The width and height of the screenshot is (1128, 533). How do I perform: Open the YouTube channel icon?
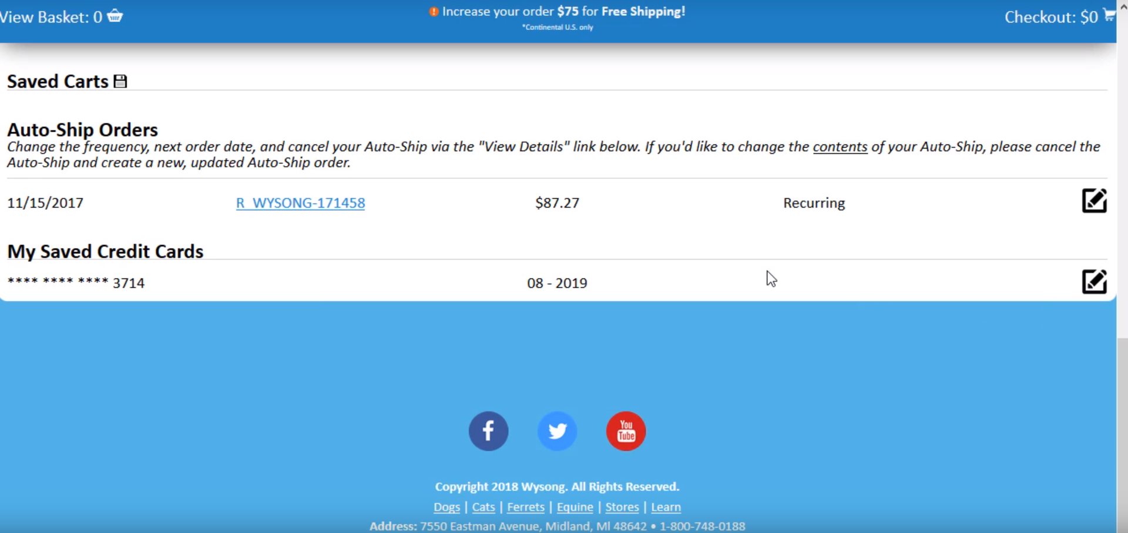[x=626, y=431]
